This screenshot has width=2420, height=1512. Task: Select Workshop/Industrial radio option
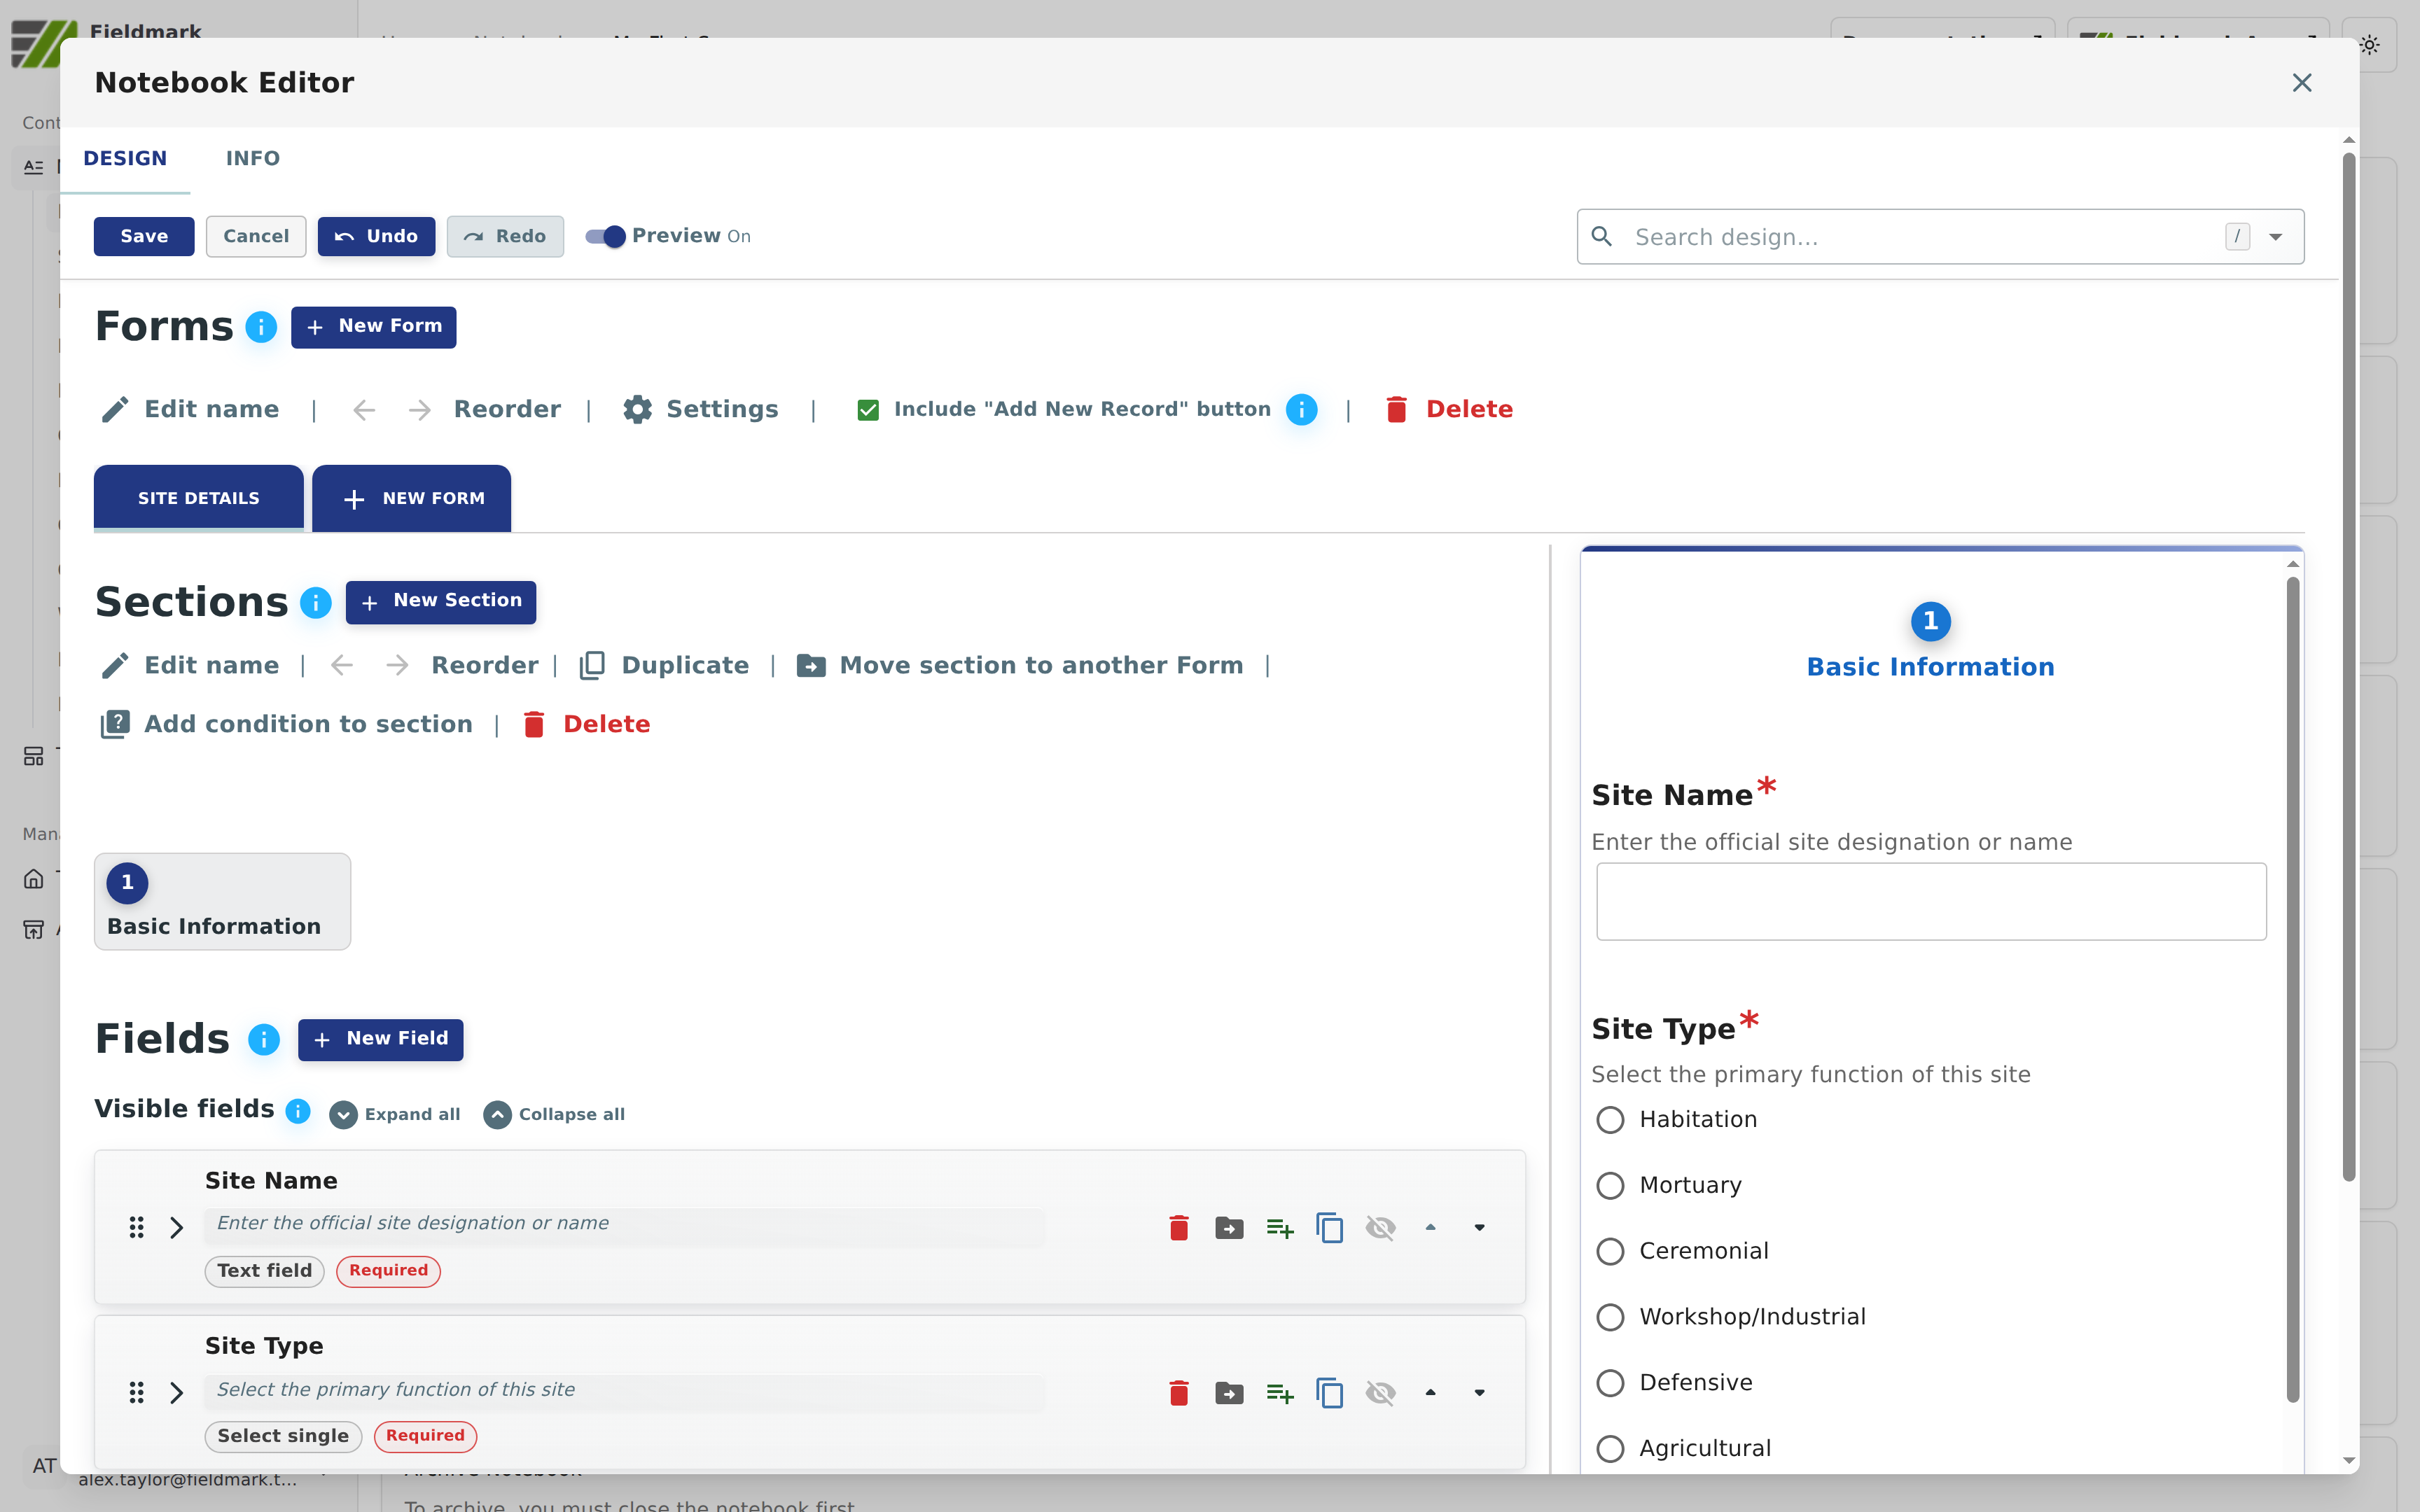click(1610, 1318)
